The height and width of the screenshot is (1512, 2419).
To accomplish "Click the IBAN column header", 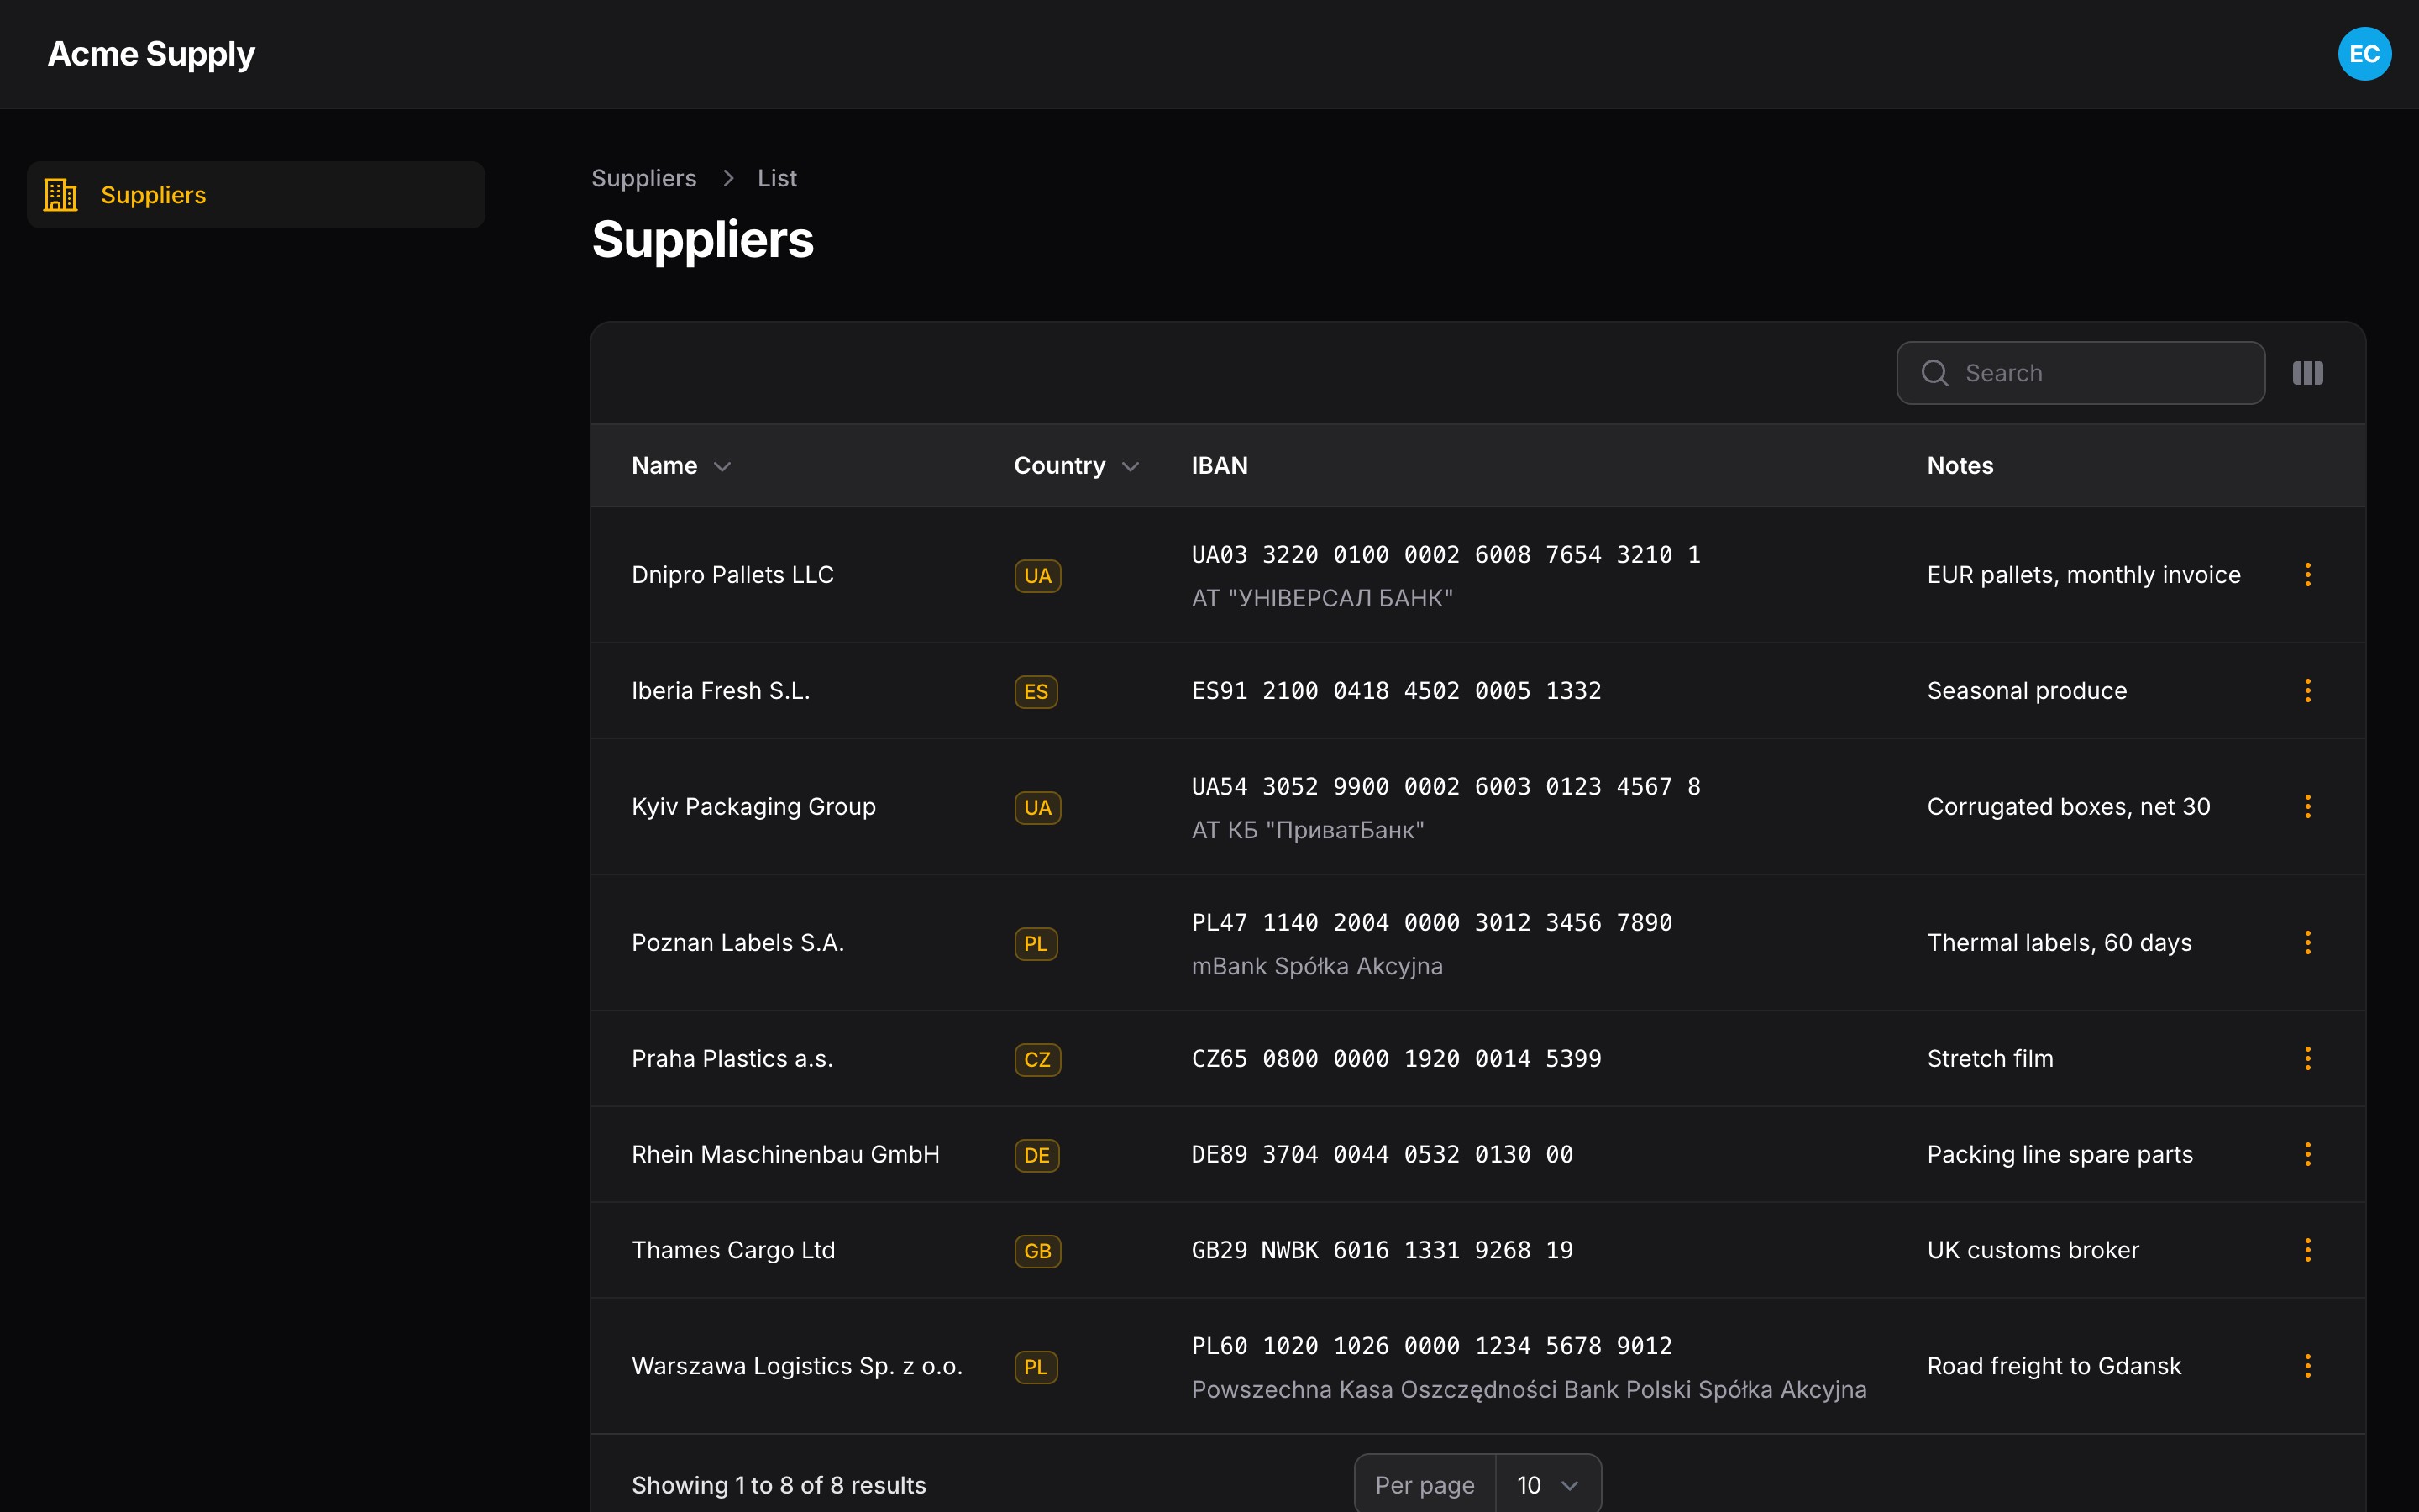I will click(1220, 466).
